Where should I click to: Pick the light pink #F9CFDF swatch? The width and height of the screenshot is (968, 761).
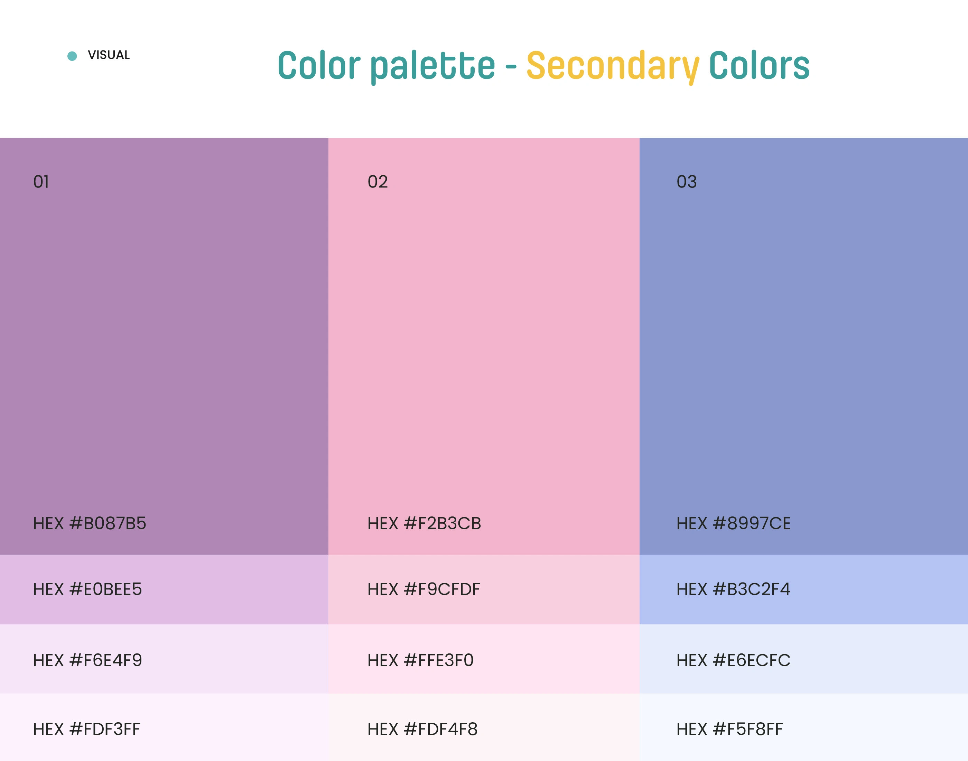[484, 589]
